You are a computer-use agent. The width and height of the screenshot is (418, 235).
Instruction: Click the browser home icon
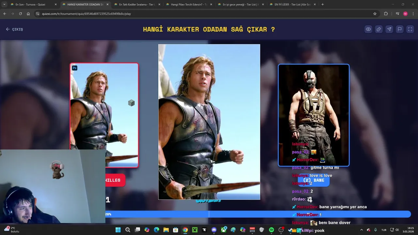click(x=28, y=14)
